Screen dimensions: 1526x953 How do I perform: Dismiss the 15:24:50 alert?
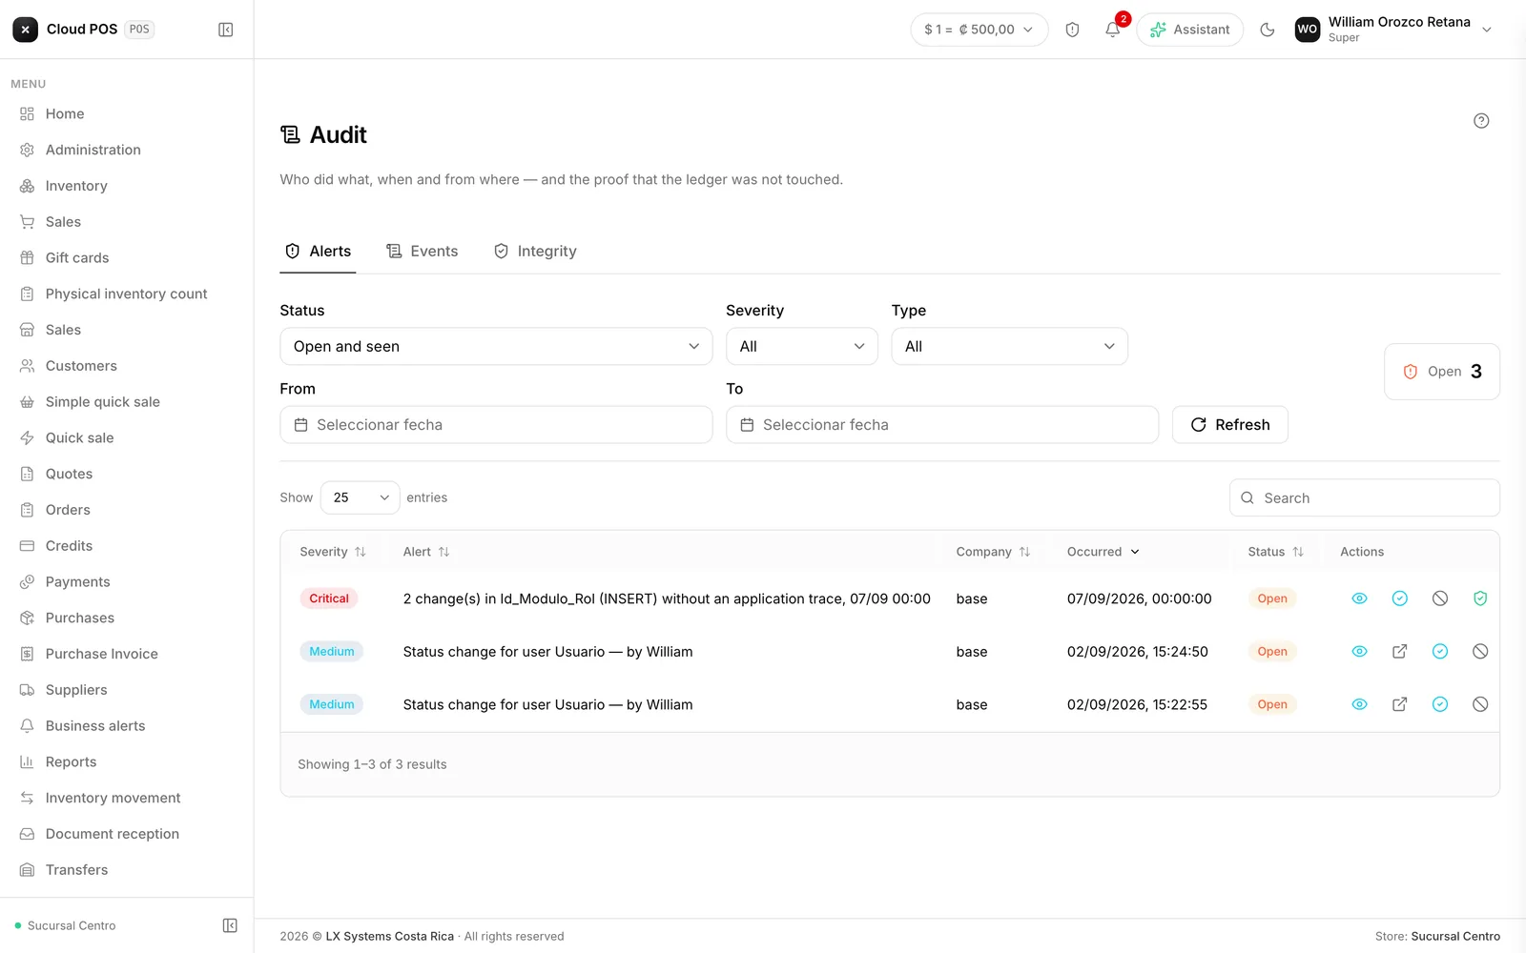pos(1480,652)
